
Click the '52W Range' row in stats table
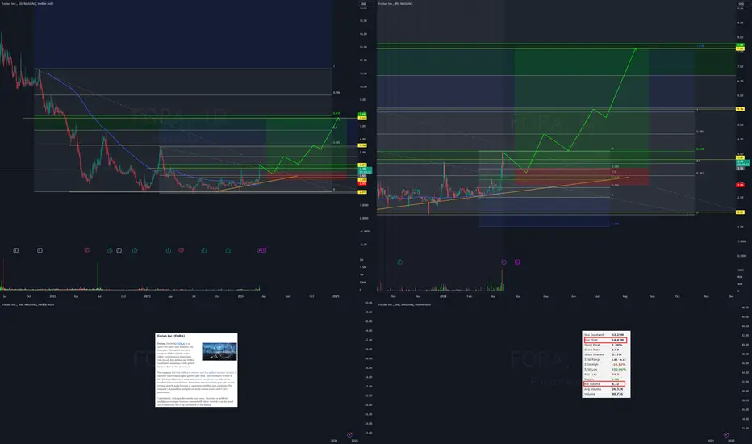point(606,359)
